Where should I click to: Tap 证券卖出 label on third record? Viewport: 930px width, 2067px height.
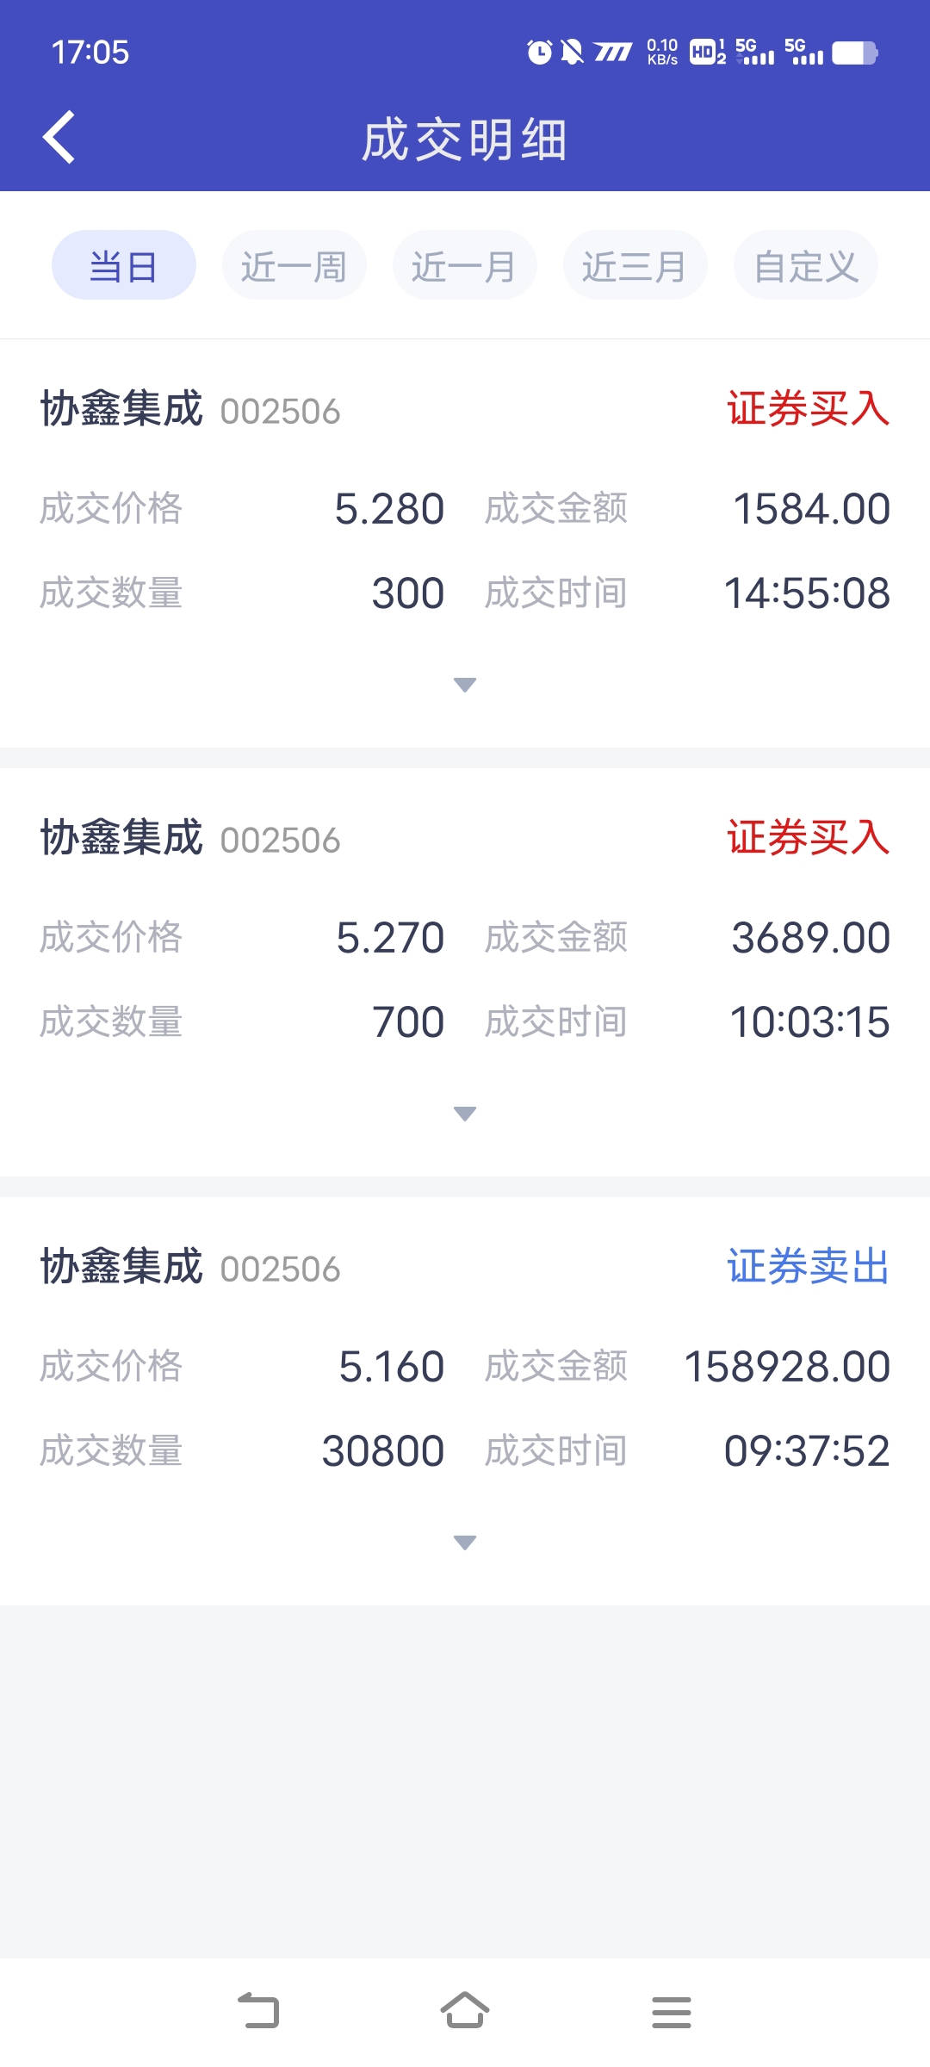pos(808,1267)
